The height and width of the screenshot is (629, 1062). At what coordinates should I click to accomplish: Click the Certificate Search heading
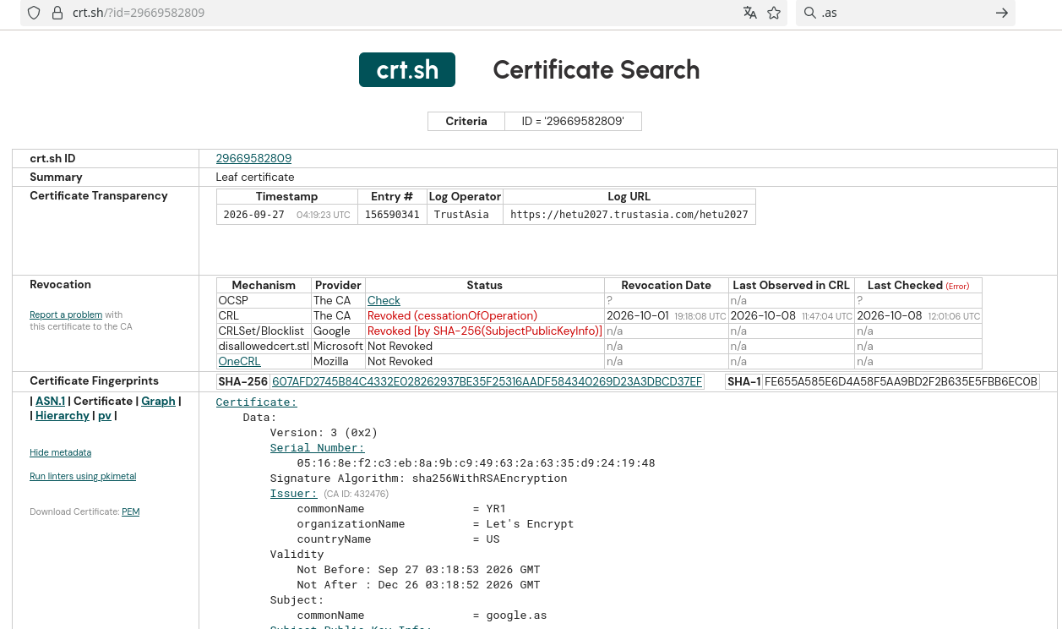[596, 69]
